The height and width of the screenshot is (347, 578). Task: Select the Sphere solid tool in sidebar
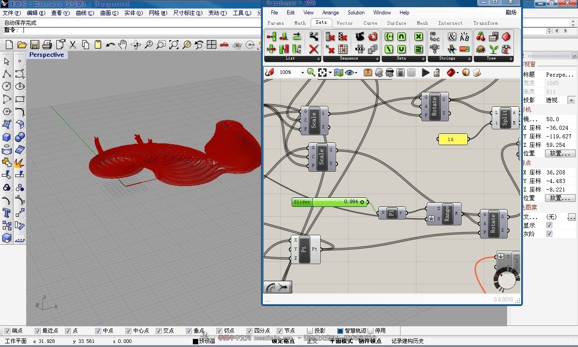point(19,137)
